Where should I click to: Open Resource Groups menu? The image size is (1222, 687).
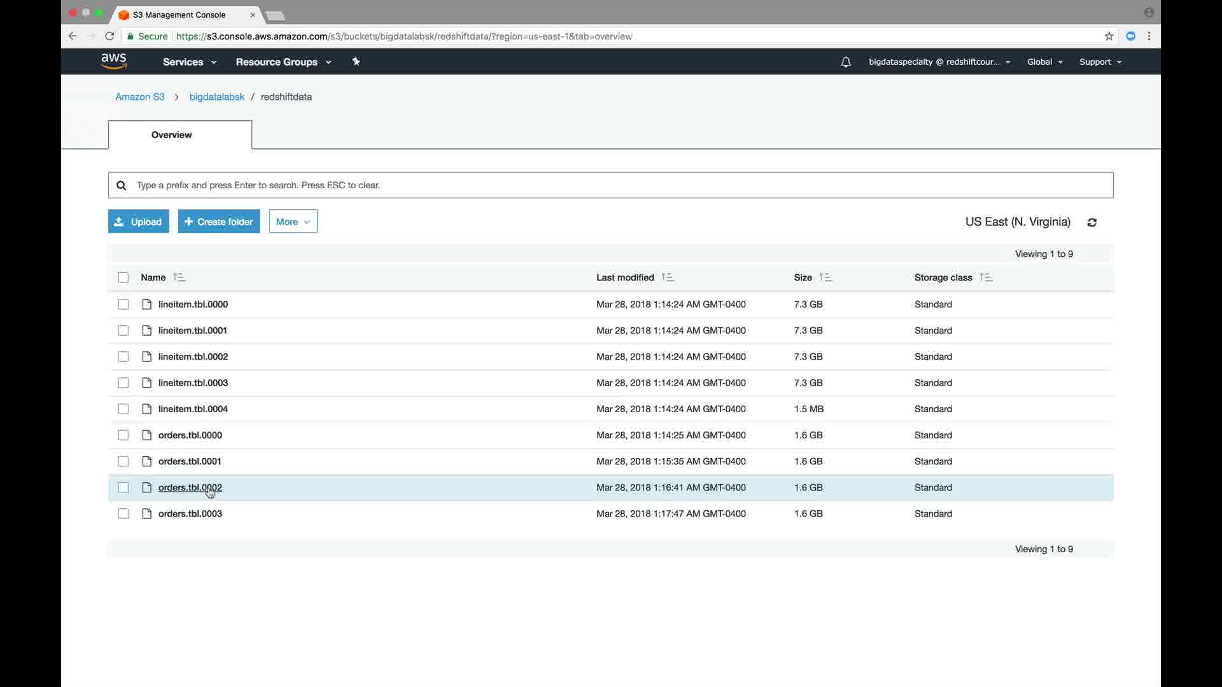coord(283,62)
